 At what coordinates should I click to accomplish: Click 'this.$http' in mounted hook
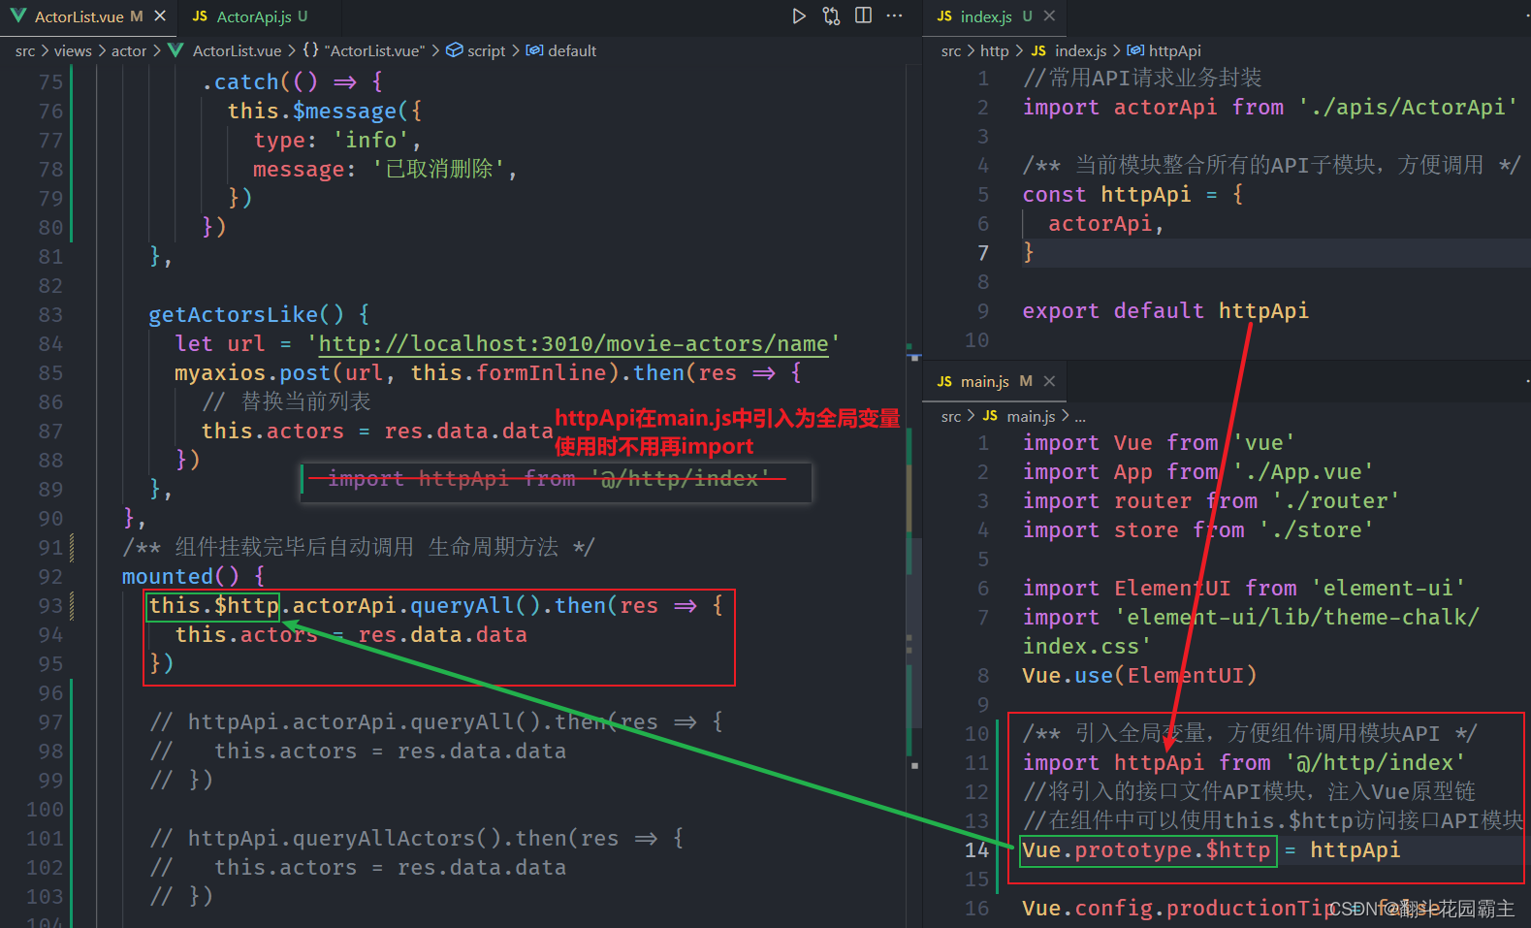[213, 605]
